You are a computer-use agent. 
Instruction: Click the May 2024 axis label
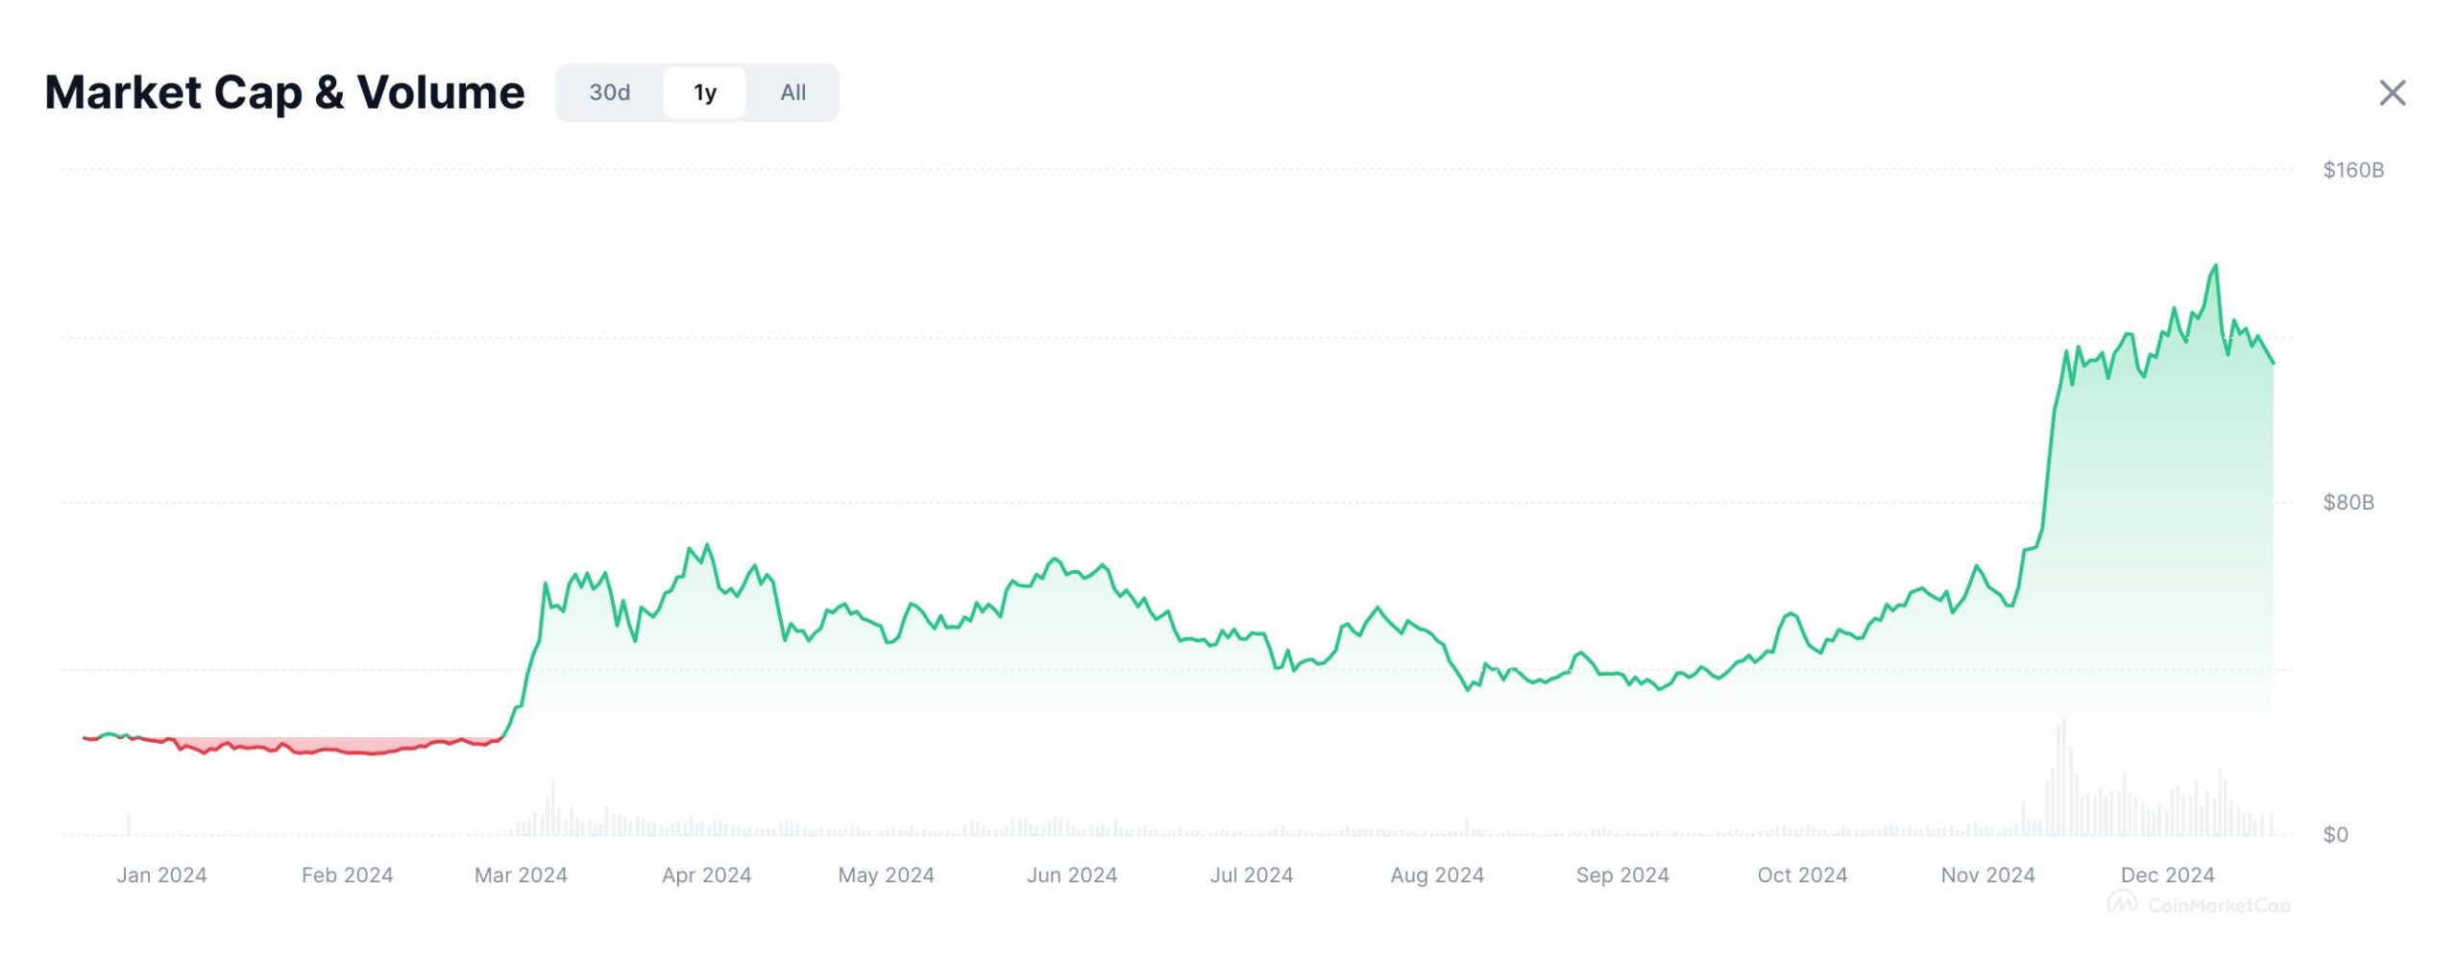coord(886,874)
